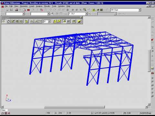Select the View tab at bottom
The height and width of the screenshot is (116, 155).
click(4, 110)
